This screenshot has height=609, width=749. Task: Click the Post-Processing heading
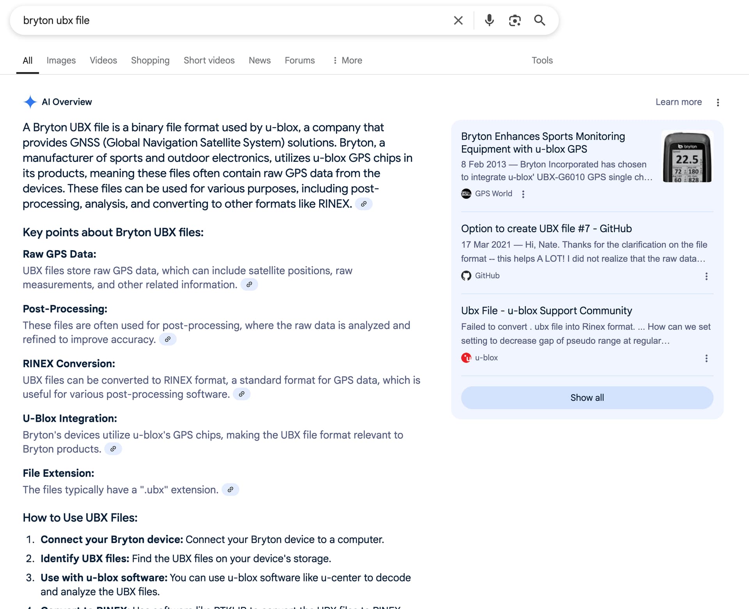pyautogui.click(x=65, y=309)
